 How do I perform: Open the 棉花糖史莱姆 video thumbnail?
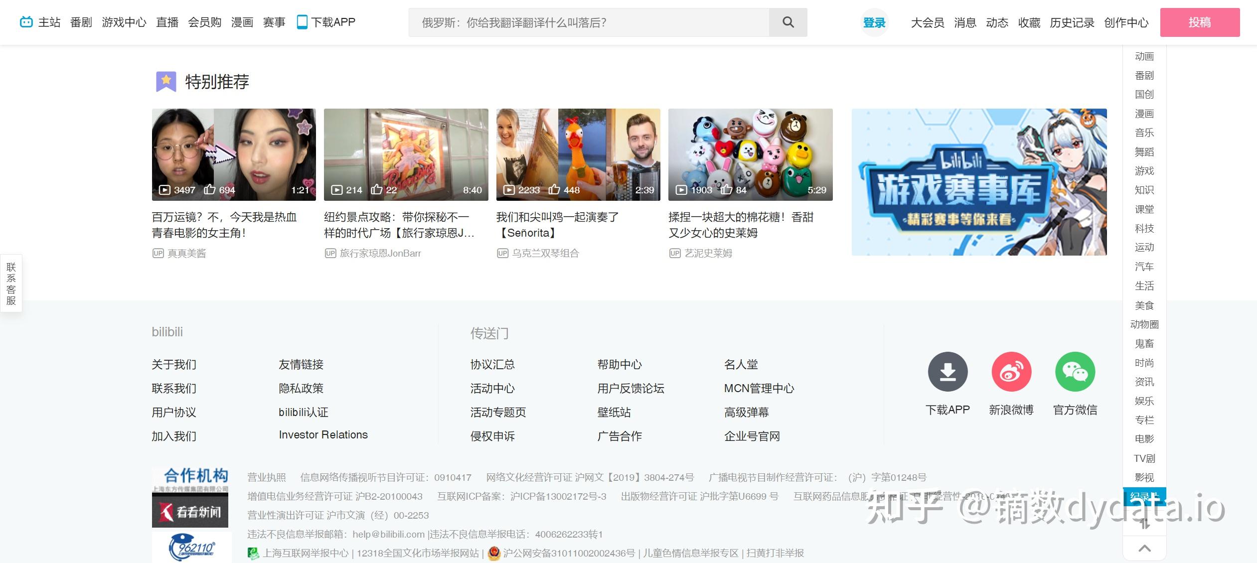(751, 154)
